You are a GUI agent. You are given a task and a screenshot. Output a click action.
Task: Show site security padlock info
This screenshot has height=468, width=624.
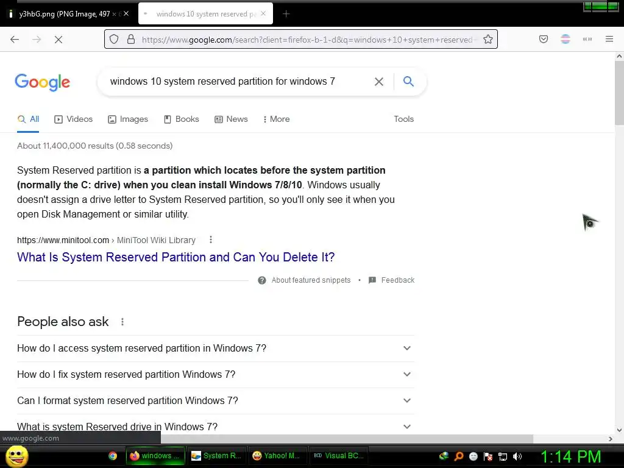pyautogui.click(x=131, y=40)
